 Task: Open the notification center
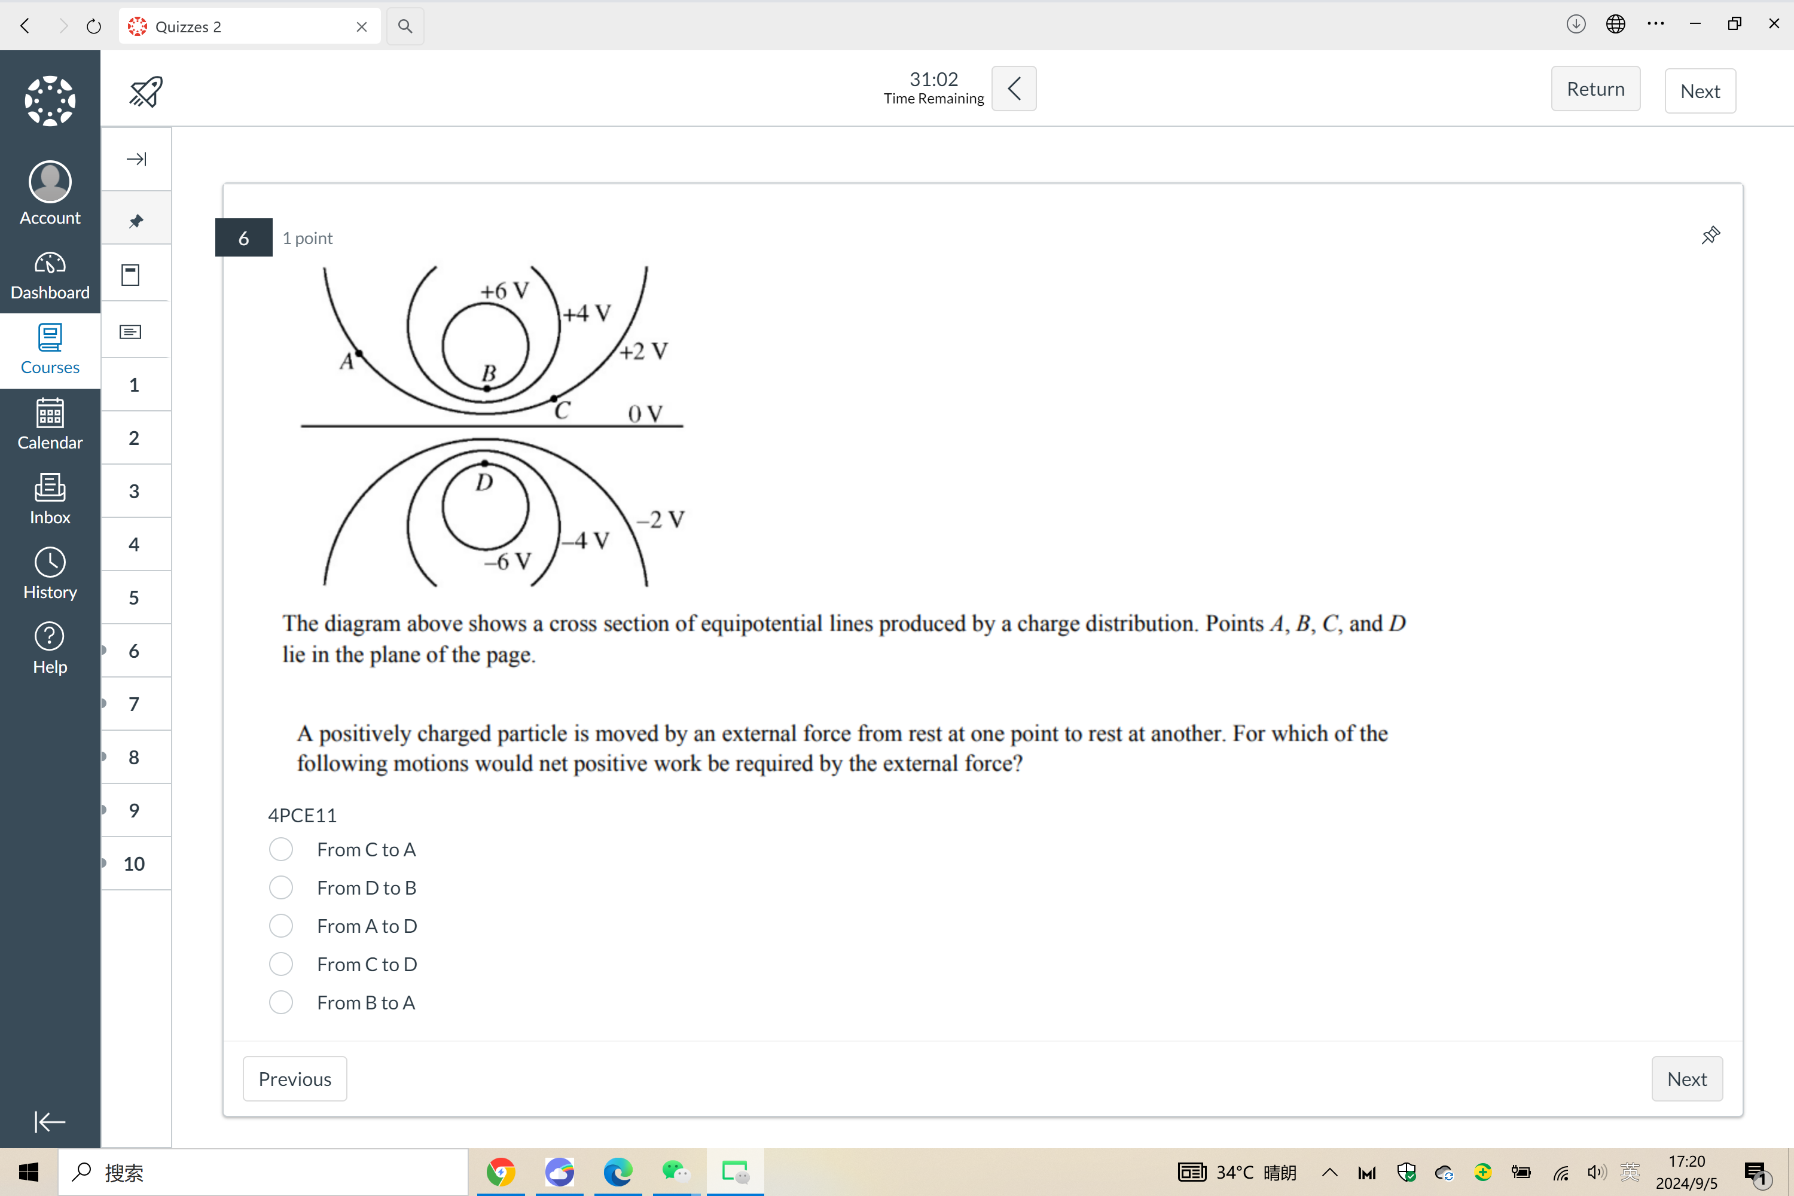[x=1757, y=1173]
